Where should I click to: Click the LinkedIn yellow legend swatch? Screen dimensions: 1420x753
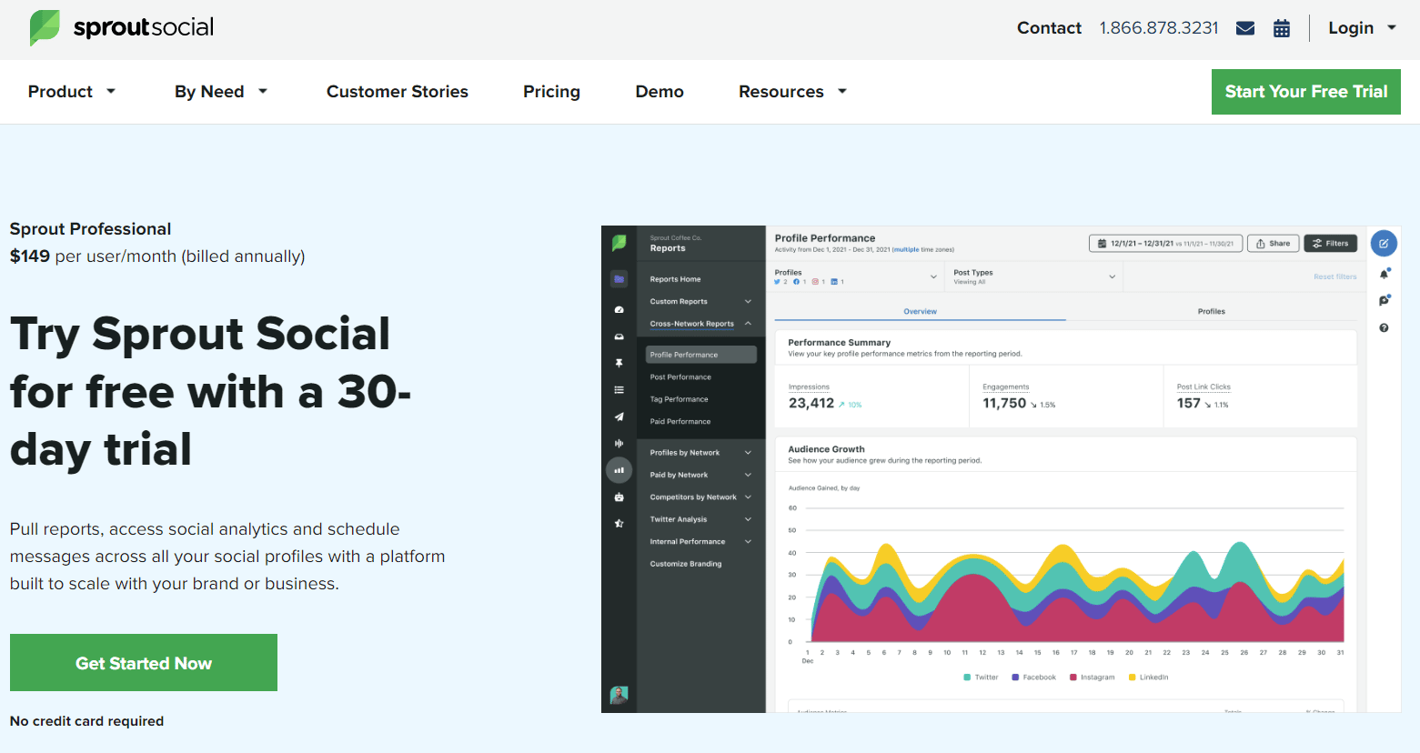(1133, 678)
